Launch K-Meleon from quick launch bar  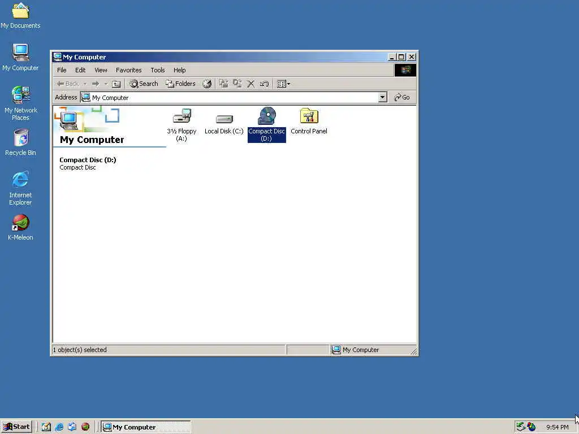(85, 427)
